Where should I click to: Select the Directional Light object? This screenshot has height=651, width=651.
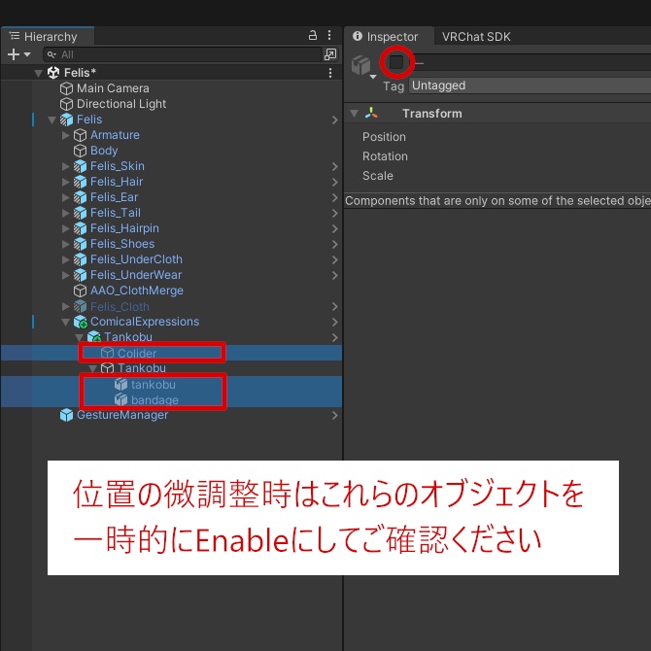pyautogui.click(x=121, y=104)
